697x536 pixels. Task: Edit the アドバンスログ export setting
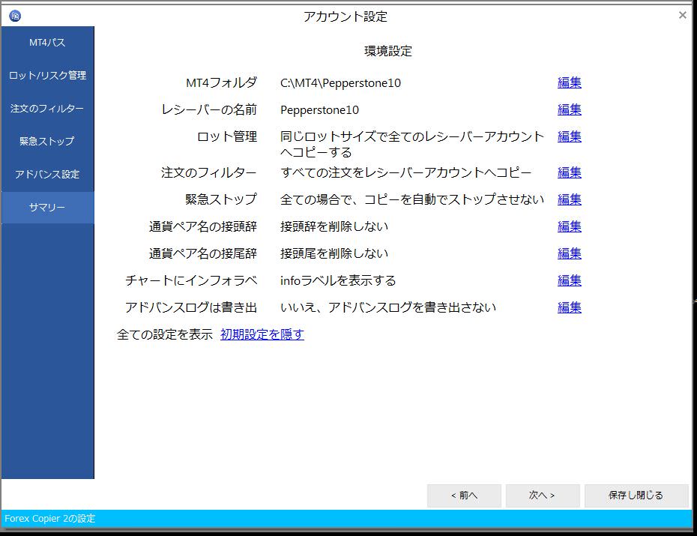[569, 308]
